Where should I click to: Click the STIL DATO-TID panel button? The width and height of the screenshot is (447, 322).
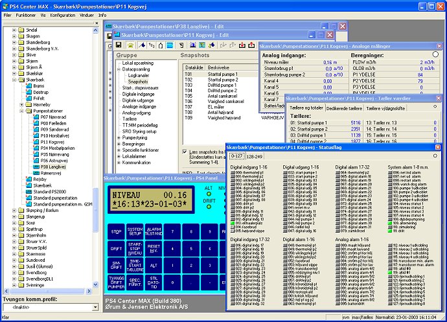click(154, 282)
